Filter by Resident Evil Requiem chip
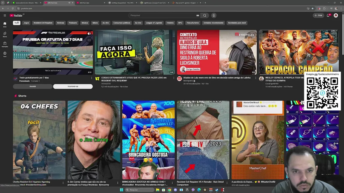344x193 pixels. (x=43, y=23)
